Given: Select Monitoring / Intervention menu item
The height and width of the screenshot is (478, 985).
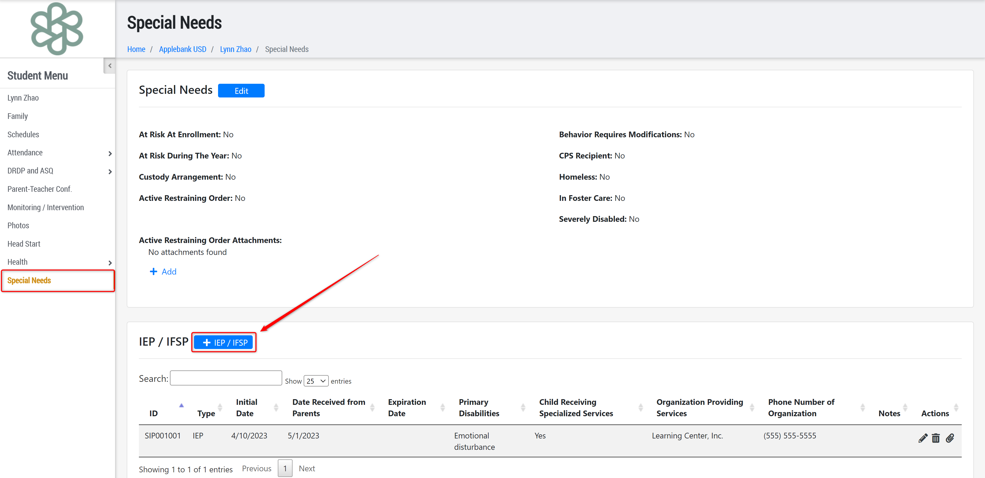Looking at the screenshot, I should click(46, 207).
